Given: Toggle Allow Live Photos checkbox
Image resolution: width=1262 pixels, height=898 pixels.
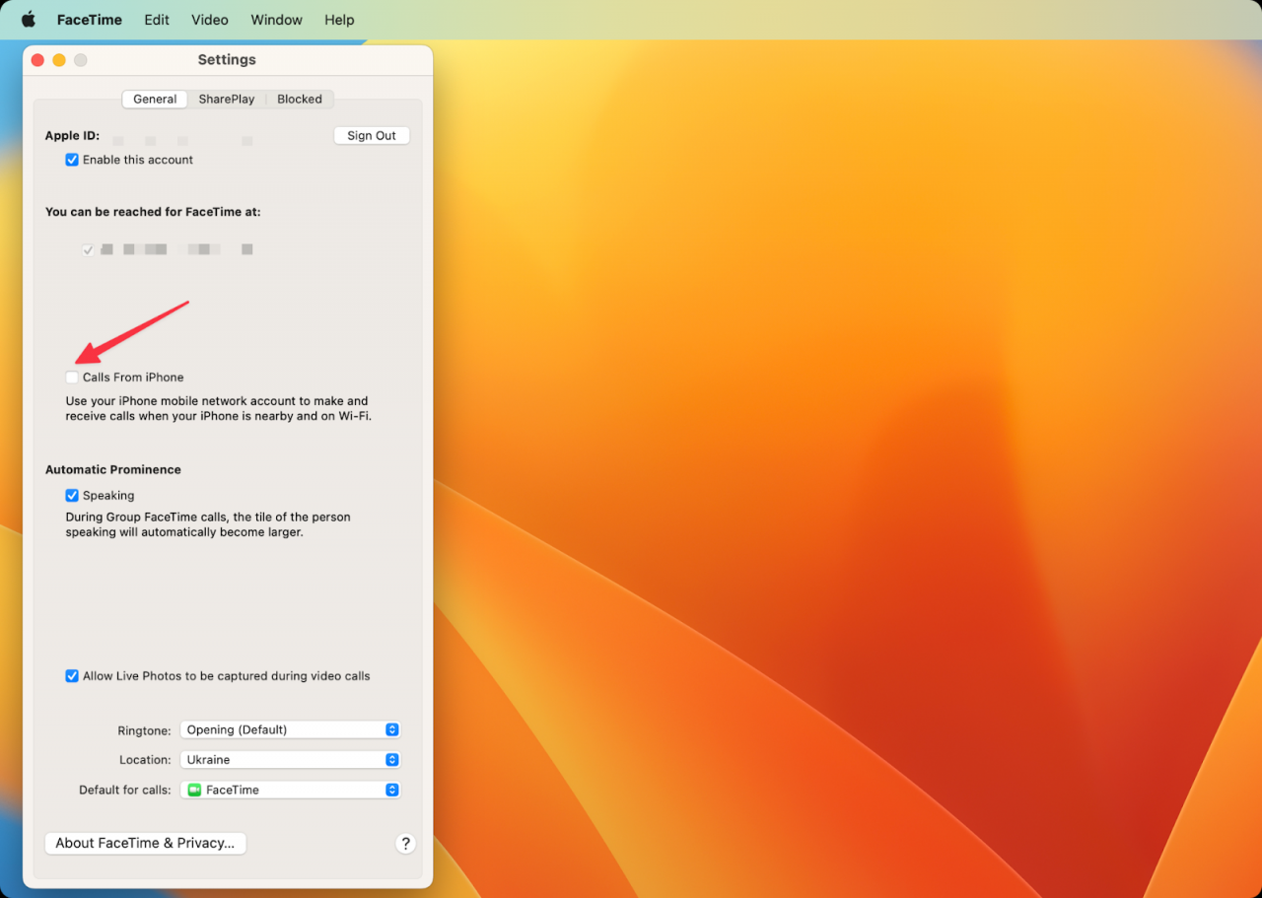Looking at the screenshot, I should (x=72, y=676).
